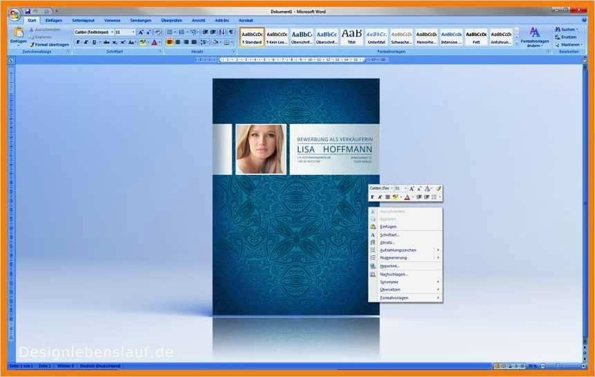Image resolution: width=595 pixels, height=377 pixels.
Task: Choose Hyperlink... in the context menu
Action: click(x=405, y=266)
